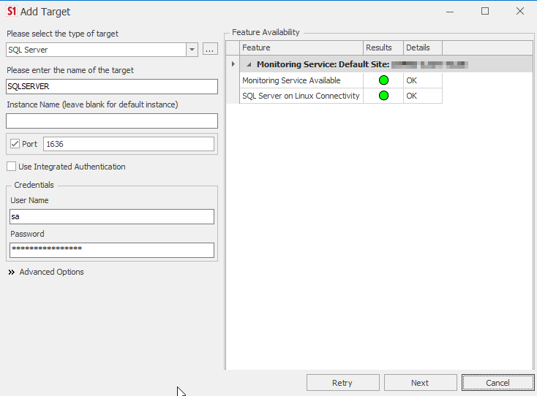
Task: Click the Details column header
Action: (423, 47)
